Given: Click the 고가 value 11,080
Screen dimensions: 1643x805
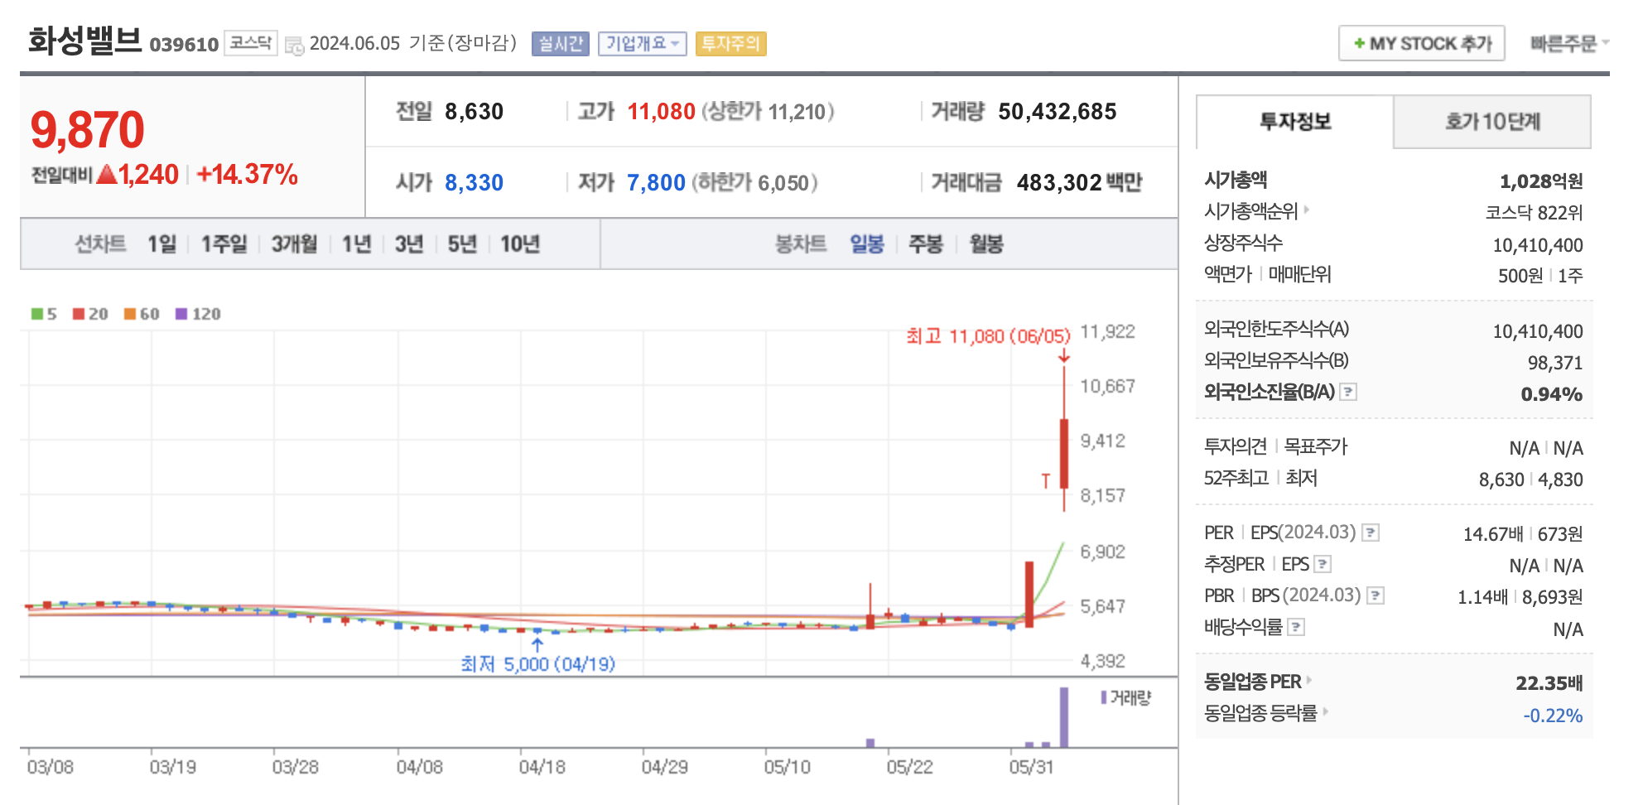Looking at the screenshot, I should coord(661,112).
